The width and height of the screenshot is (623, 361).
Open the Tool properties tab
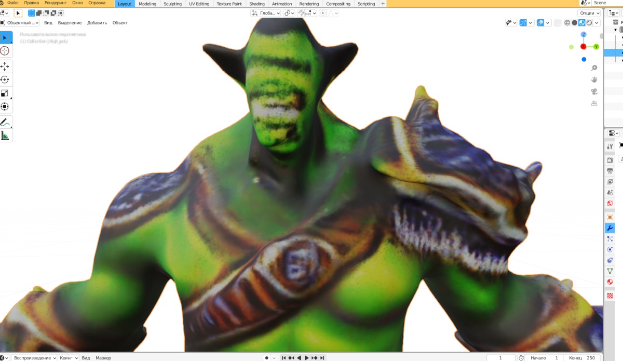click(x=610, y=147)
